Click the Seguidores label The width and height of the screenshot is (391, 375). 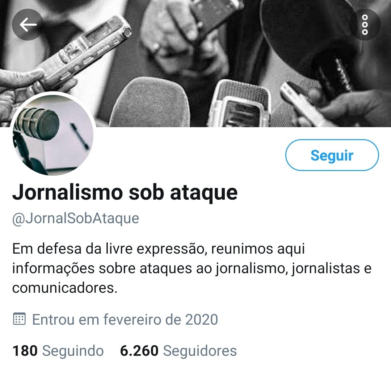[x=200, y=351]
